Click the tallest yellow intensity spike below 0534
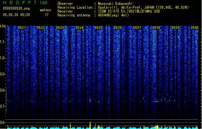 (90, 125)
